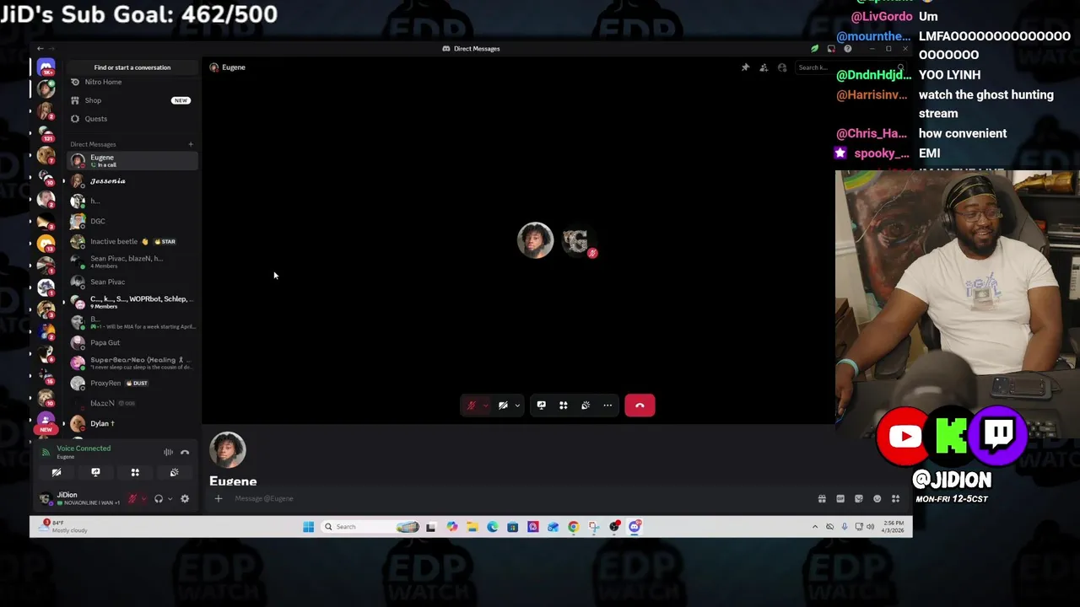This screenshot has width=1080, height=607.
Task: Open Discord icon on the taskbar
Action: click(x=634, y=527)
